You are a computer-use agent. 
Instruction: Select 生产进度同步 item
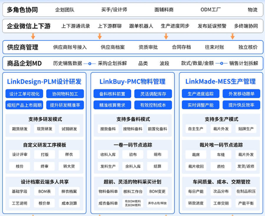pyautogui.click(x=175, y=26)
